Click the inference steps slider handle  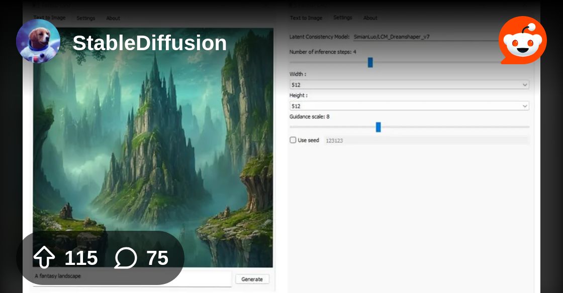(x=370, y=62)
